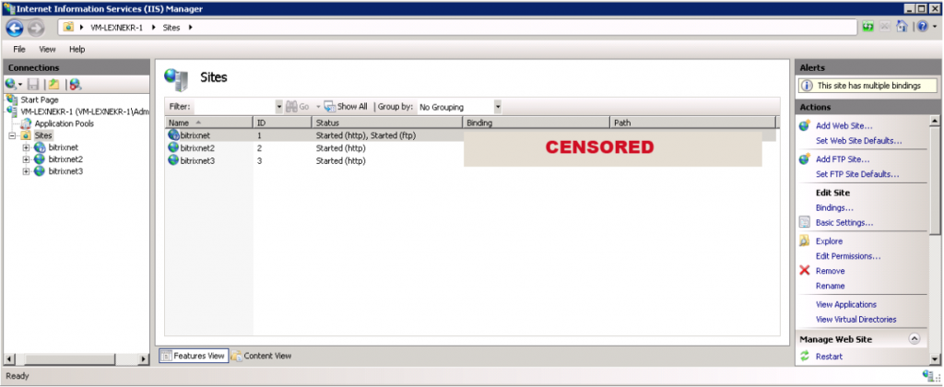Click VM-LEXNEKR-1 server node in tree
This screenshot has height=387, width=944.
(x=84, y=111)
